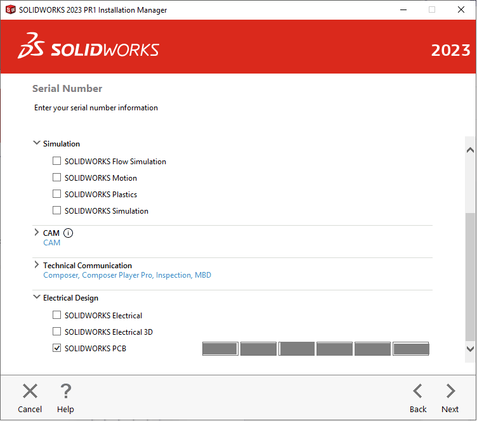This screenshot has height=421, width=477.
Task: Click the fourth PCB serial number field
Action: pos(334,349)
